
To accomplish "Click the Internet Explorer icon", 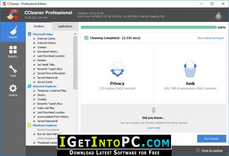I will click(x=29, y=86).
